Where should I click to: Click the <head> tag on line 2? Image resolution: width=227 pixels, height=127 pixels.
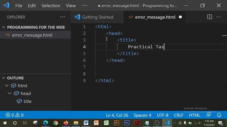click(114, 34)
